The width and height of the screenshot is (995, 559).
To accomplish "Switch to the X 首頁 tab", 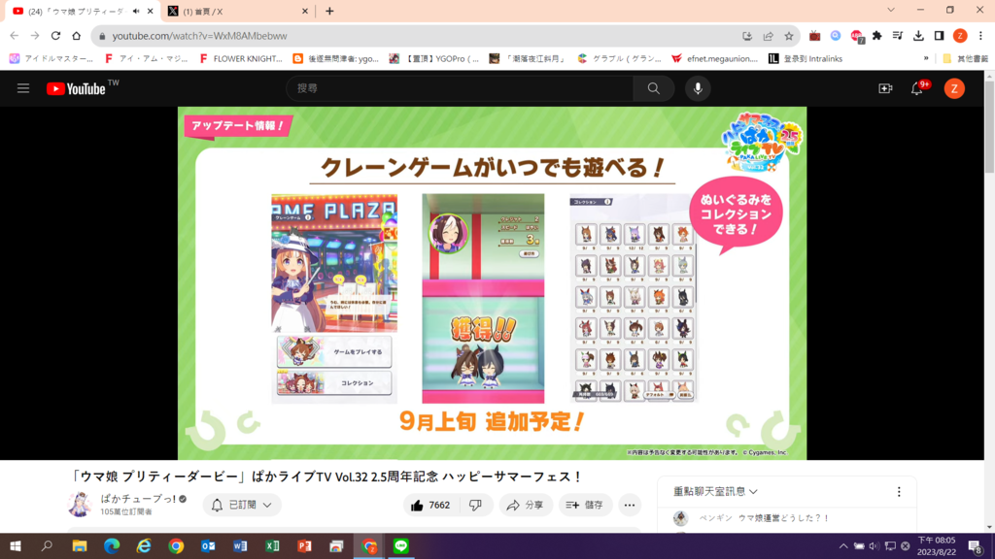I will click(x=237, y=12).
